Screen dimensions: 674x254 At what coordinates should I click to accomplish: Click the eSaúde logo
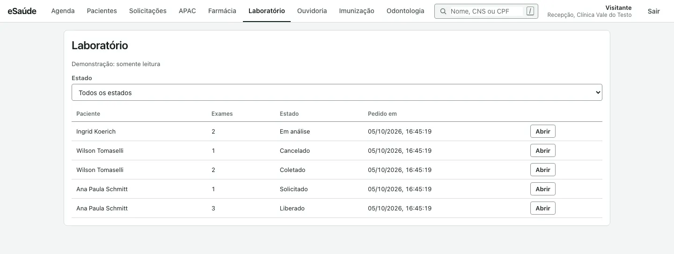pyautogui.click(x=22, y=11)
